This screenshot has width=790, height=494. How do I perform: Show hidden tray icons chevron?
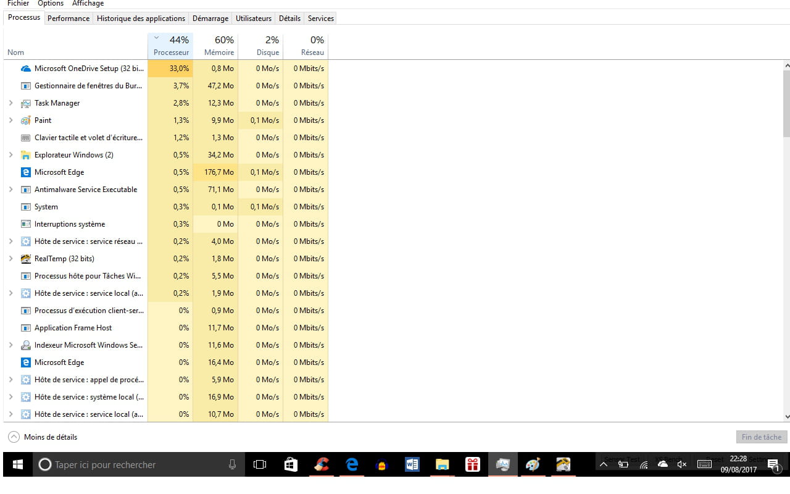click(604, 464)
